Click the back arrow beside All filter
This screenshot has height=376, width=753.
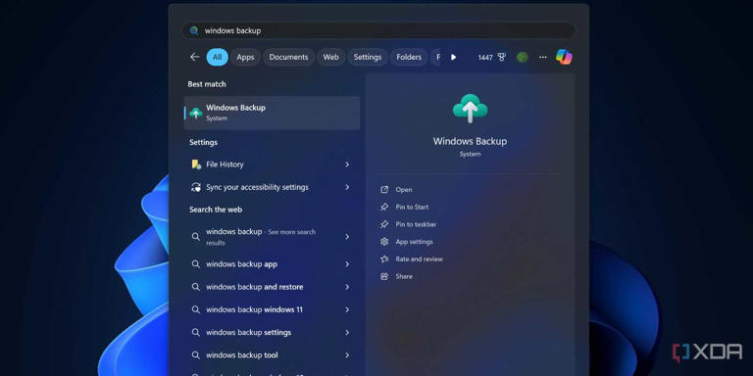pos(194,57)
